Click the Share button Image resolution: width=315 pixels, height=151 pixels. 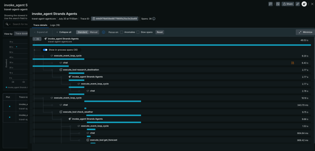tap(288, 4)
